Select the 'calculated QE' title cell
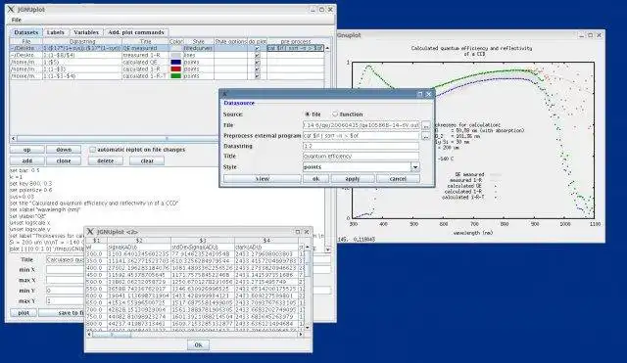Image resolution: width=627 pixels, height=363 pixels. pyautogui.click(x=145, y=63)
